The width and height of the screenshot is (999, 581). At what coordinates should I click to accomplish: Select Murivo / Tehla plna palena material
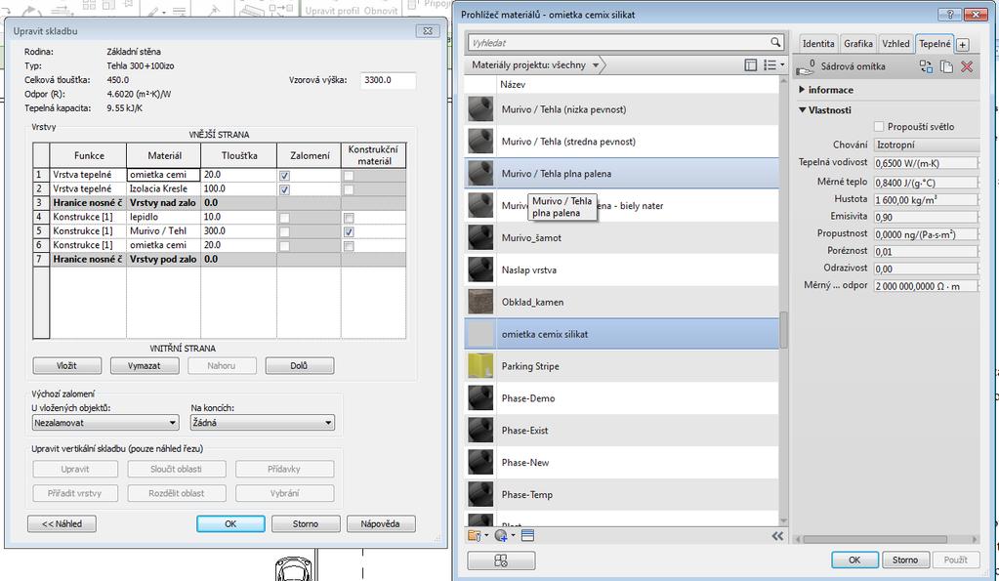tap(622, 173)
